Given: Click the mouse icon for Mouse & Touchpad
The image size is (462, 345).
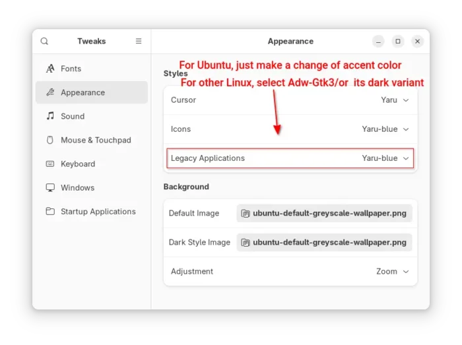Looking at the screenshot, I should (50, 140).
